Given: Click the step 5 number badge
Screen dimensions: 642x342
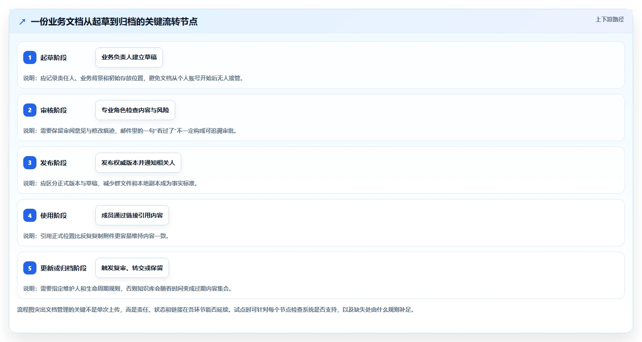Looking at the screenshot, I should [x=30, y=268].
